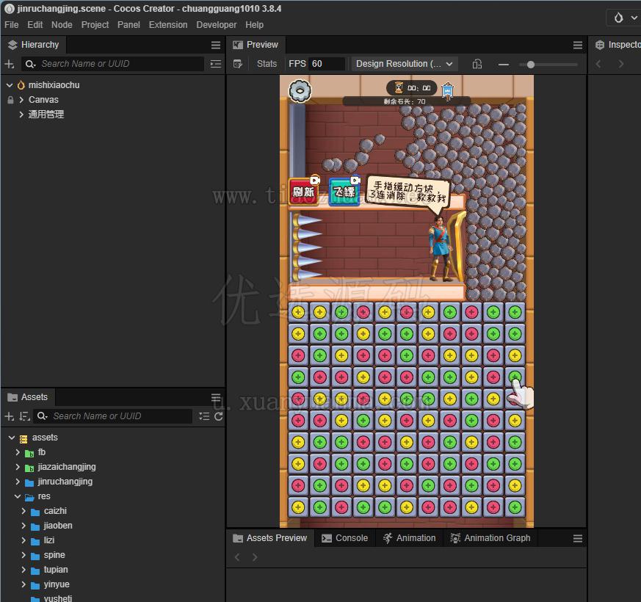Click the add node plus icon in Hierarchy
This screenshot has width=641, height=602.
pos(9,64)
